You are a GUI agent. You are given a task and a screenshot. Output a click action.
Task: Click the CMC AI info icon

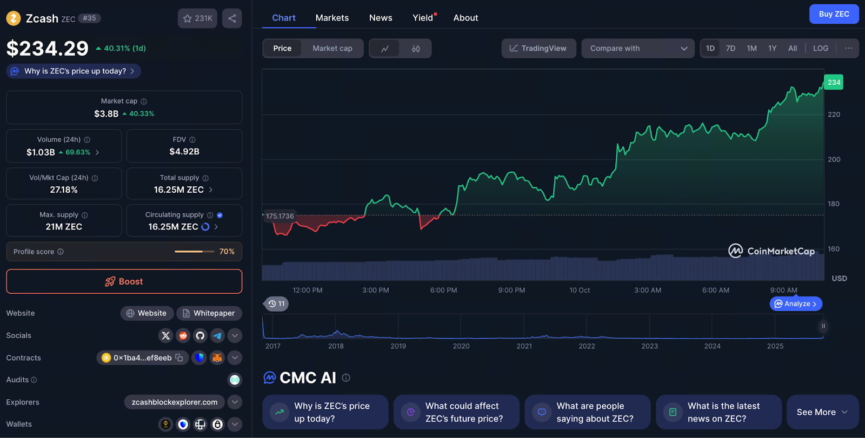[x=346, y=378]
